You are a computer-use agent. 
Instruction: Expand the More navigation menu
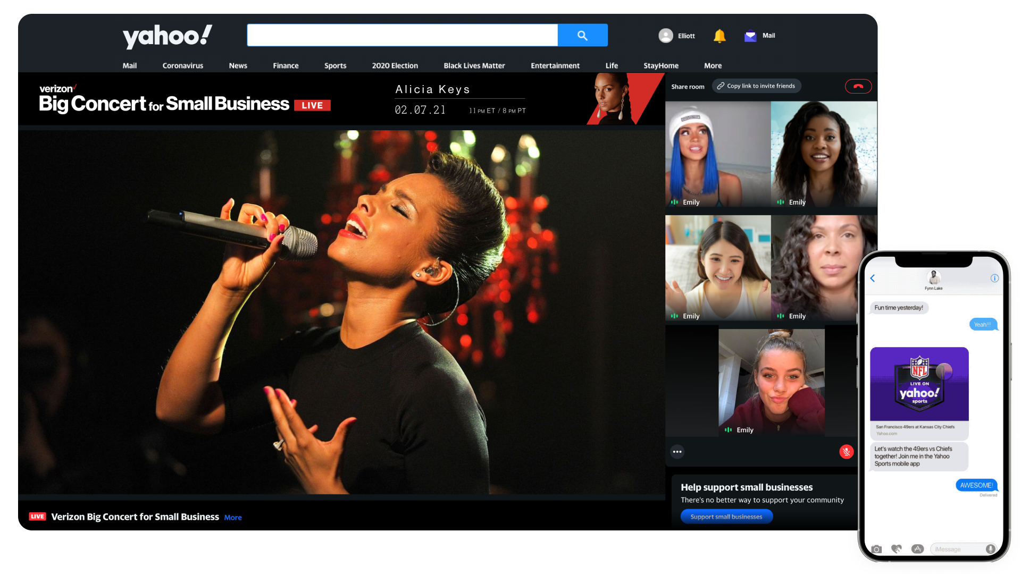coord(713,65)
